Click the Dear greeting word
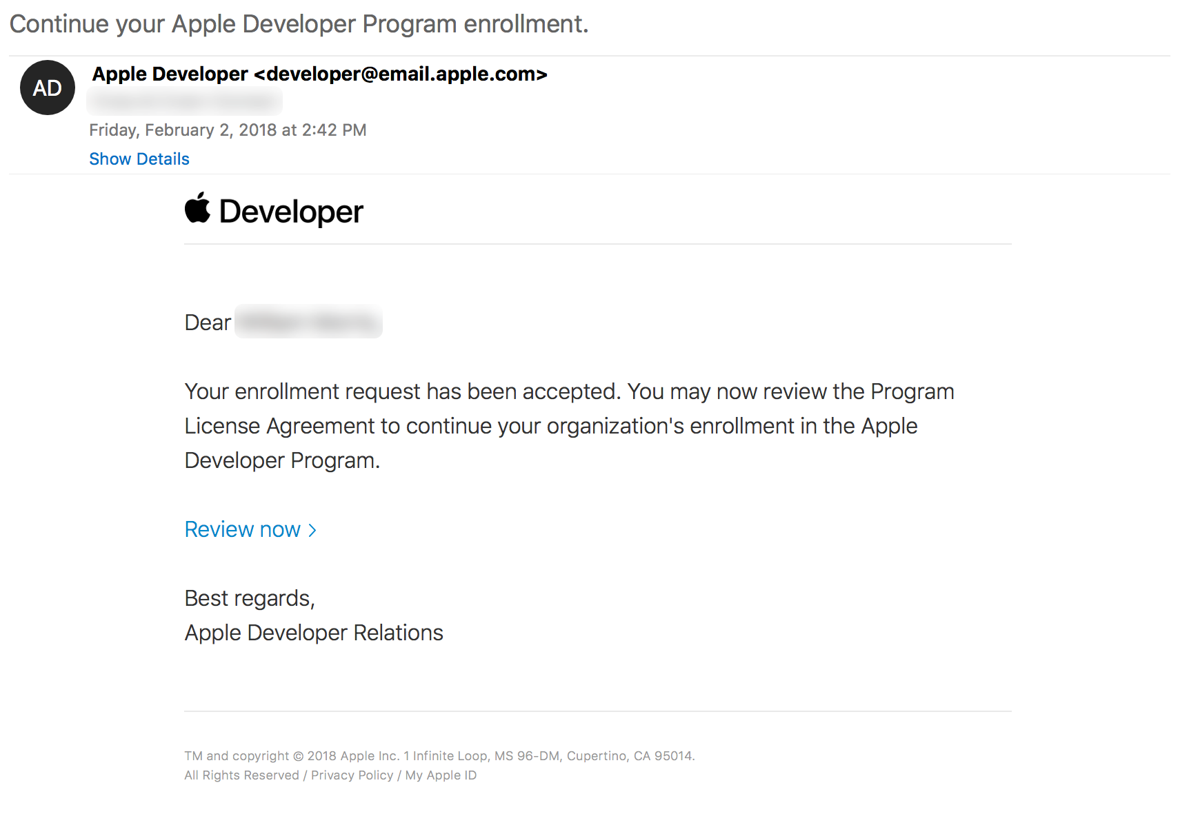This screenshot has height=825, width=1198. tap(208, 323)
